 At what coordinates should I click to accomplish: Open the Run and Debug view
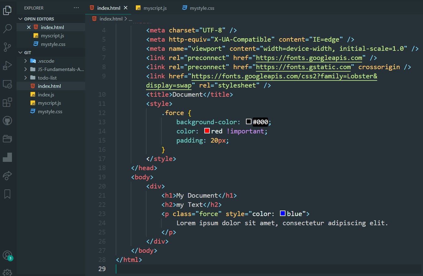7,65
